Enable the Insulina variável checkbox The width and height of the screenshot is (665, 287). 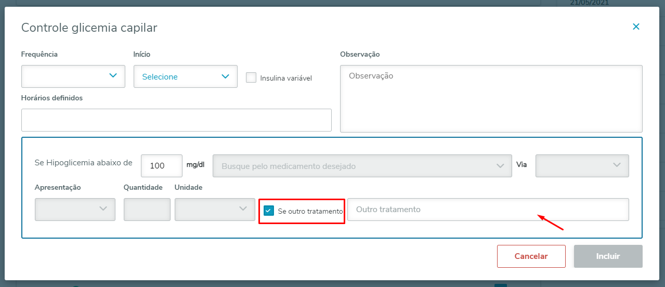[x=251, y=77]
